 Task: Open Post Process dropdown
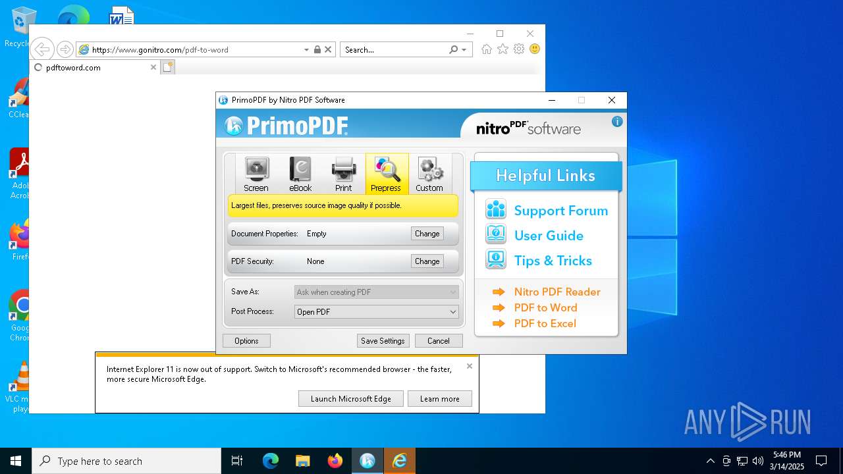[377, 312]
